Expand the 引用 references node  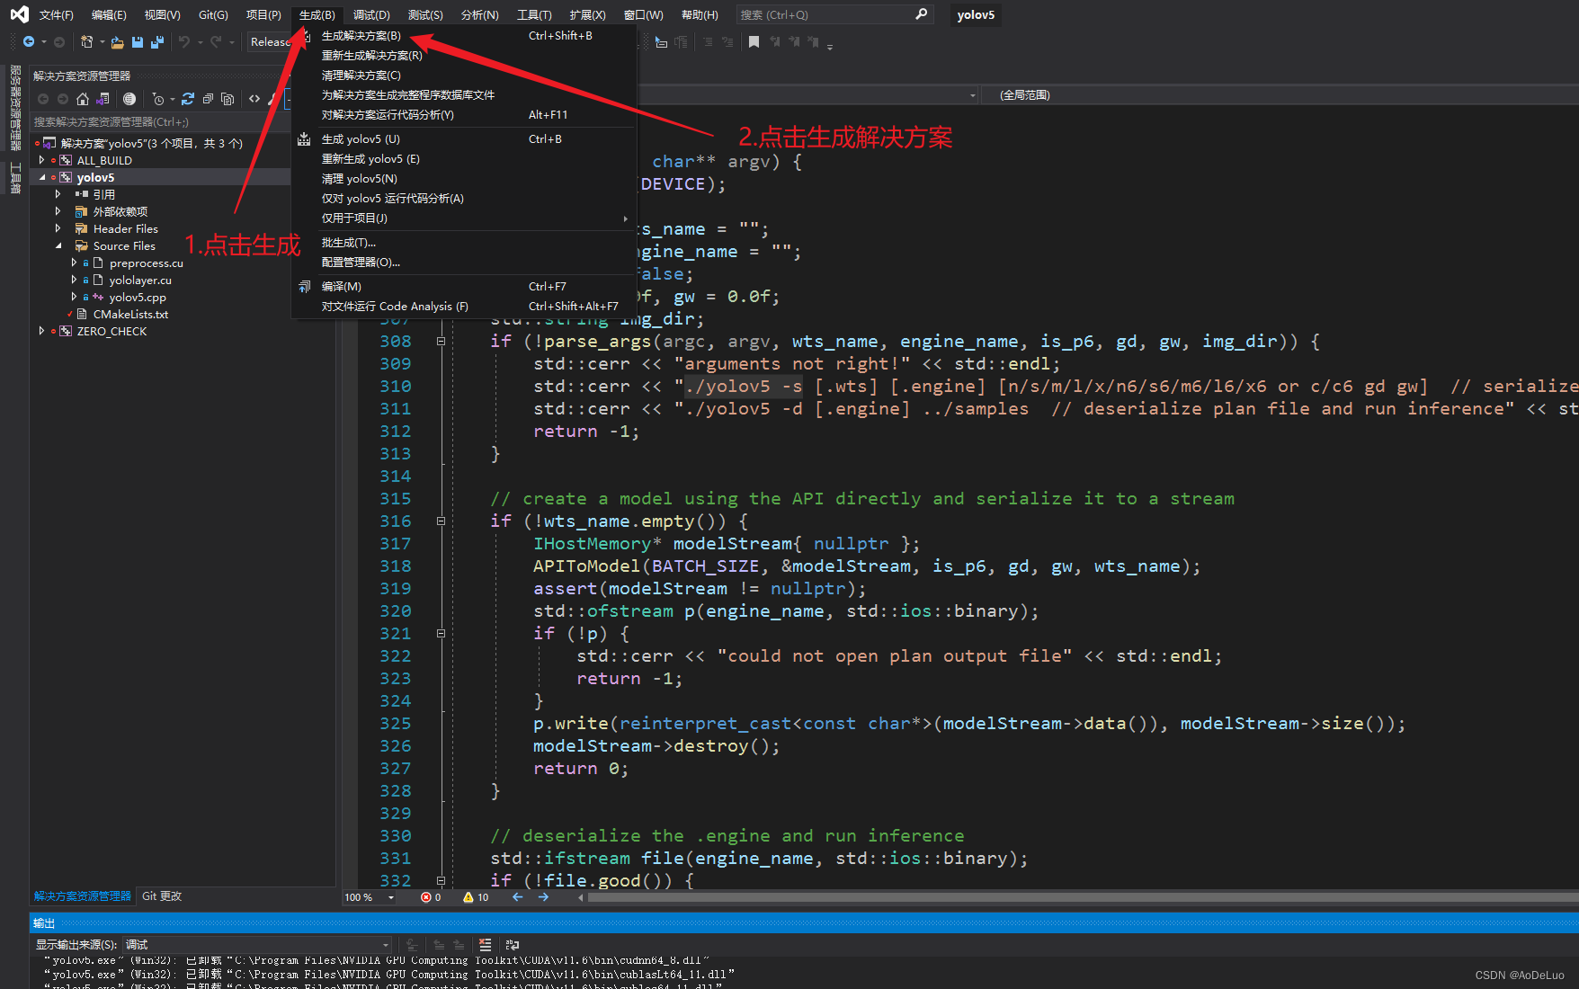pyautogui.click(x=58, y=194)
